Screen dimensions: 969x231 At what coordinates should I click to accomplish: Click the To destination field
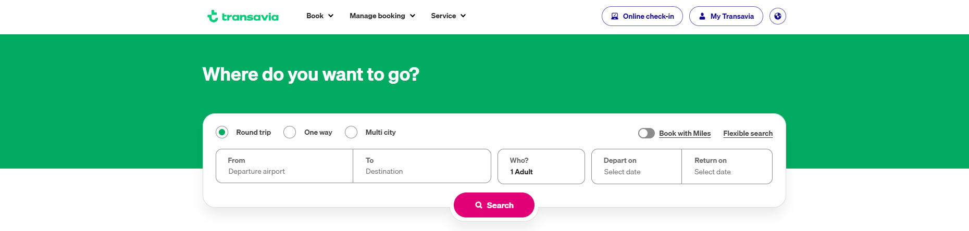point(421,166)
